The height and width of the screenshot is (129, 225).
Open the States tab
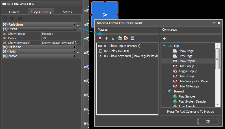pos(67,12)
